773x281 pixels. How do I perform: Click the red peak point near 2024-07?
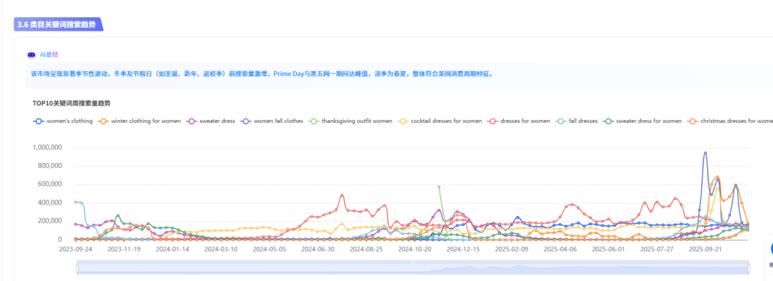tap(341, 195)
